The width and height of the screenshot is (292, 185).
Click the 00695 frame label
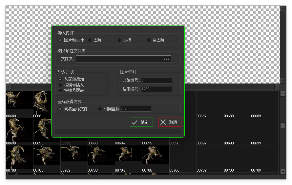click(147, 143)
